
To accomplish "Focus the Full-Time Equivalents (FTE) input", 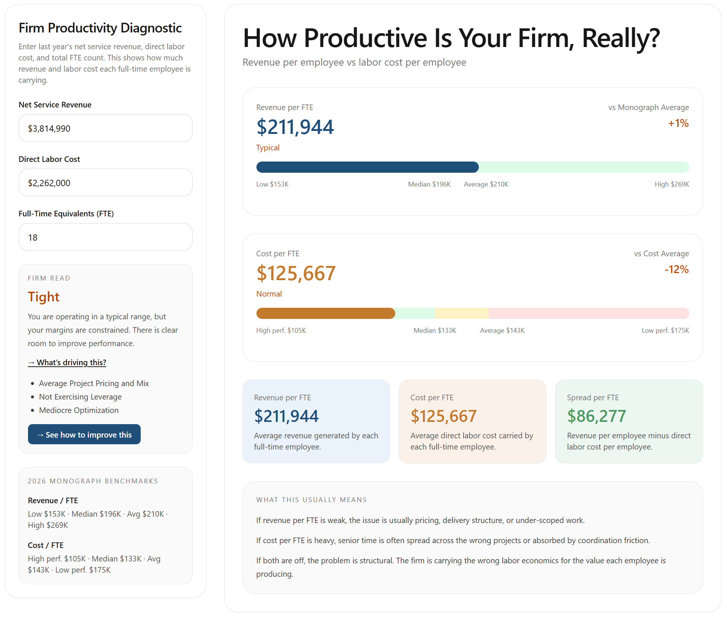I will coord(105,237).
